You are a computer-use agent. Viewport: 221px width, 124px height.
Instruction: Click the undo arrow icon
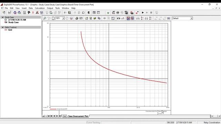[83, 13]
